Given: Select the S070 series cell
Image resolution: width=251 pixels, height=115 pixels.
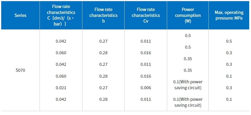Looking at the screenshot, I should (20, 70).
